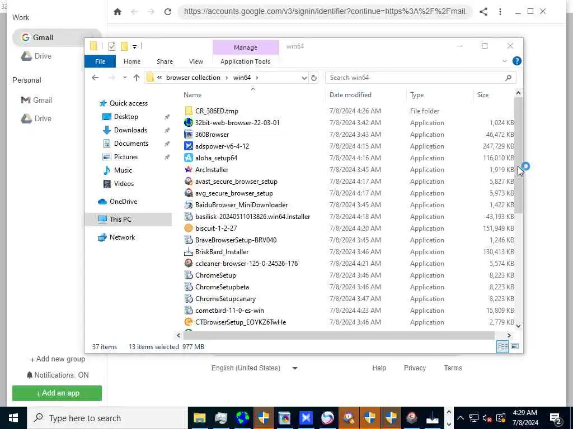
Task: Open File Explorer from the taskbar
Action: point(200,418)
